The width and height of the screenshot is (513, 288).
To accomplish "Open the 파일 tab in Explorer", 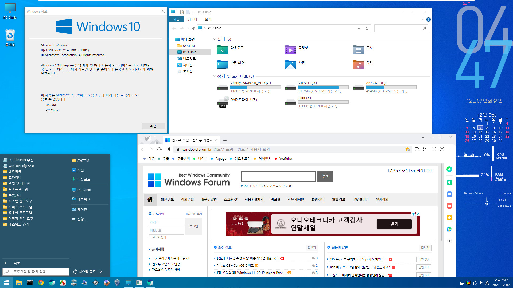I will pos(176,19).
